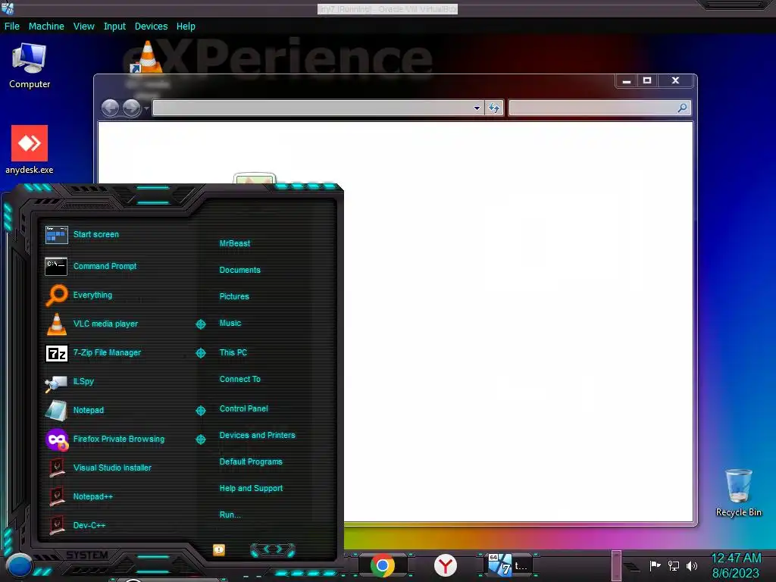Open Help and Support
The width and height of the screenshot is (776, 582).
click(251, 489)
